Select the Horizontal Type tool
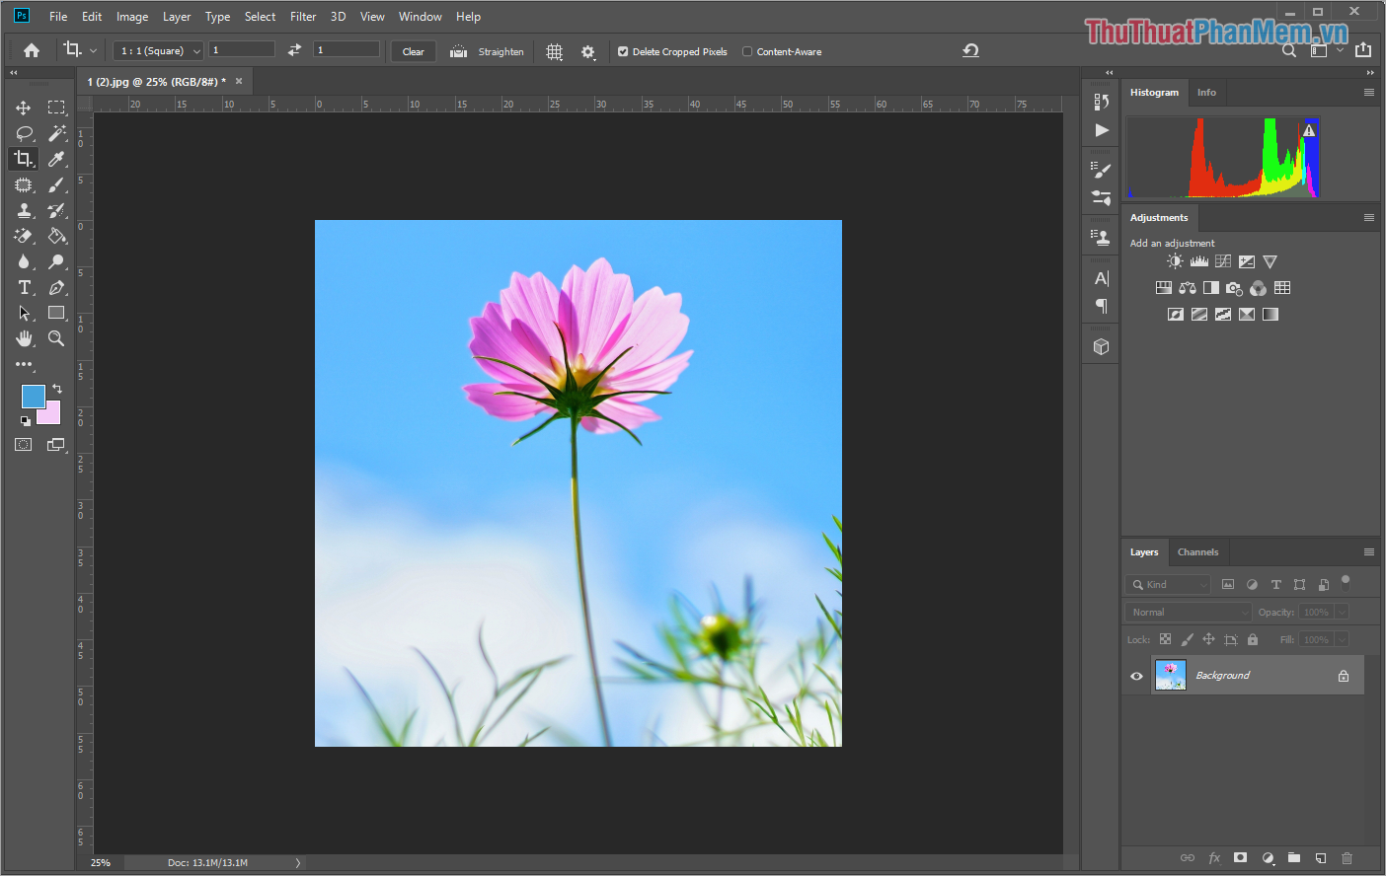 tap(24, 287)
